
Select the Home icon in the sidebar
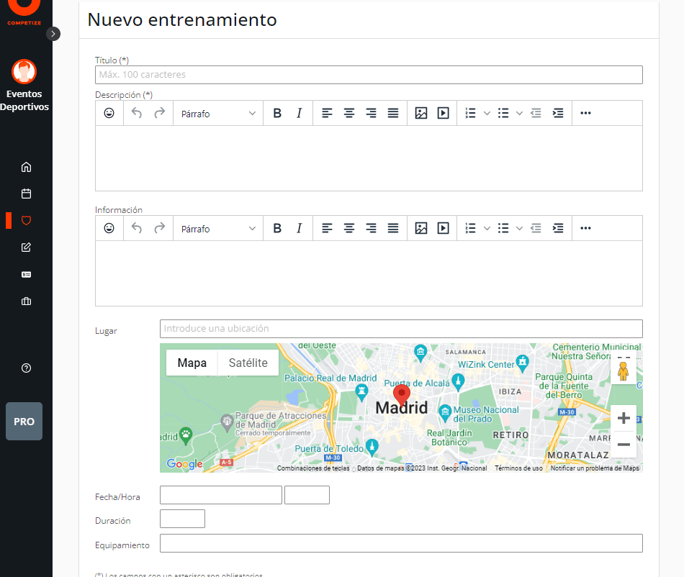click(26, 166)
